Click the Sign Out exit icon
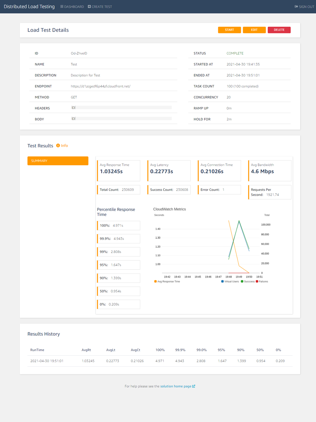This screenshot has width=316, height=422. (296, 6)
